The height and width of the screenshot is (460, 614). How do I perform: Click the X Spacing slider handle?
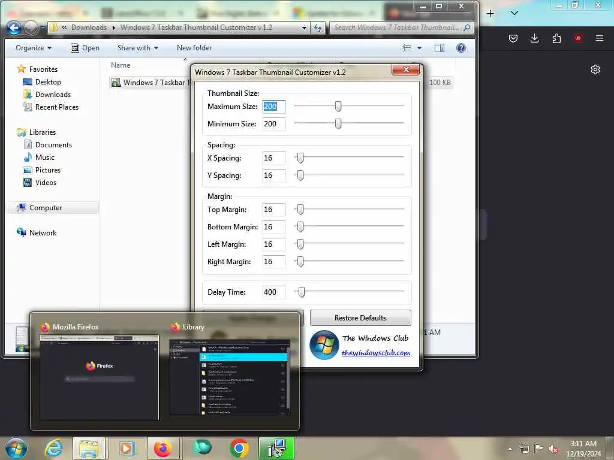click(300, 158)
